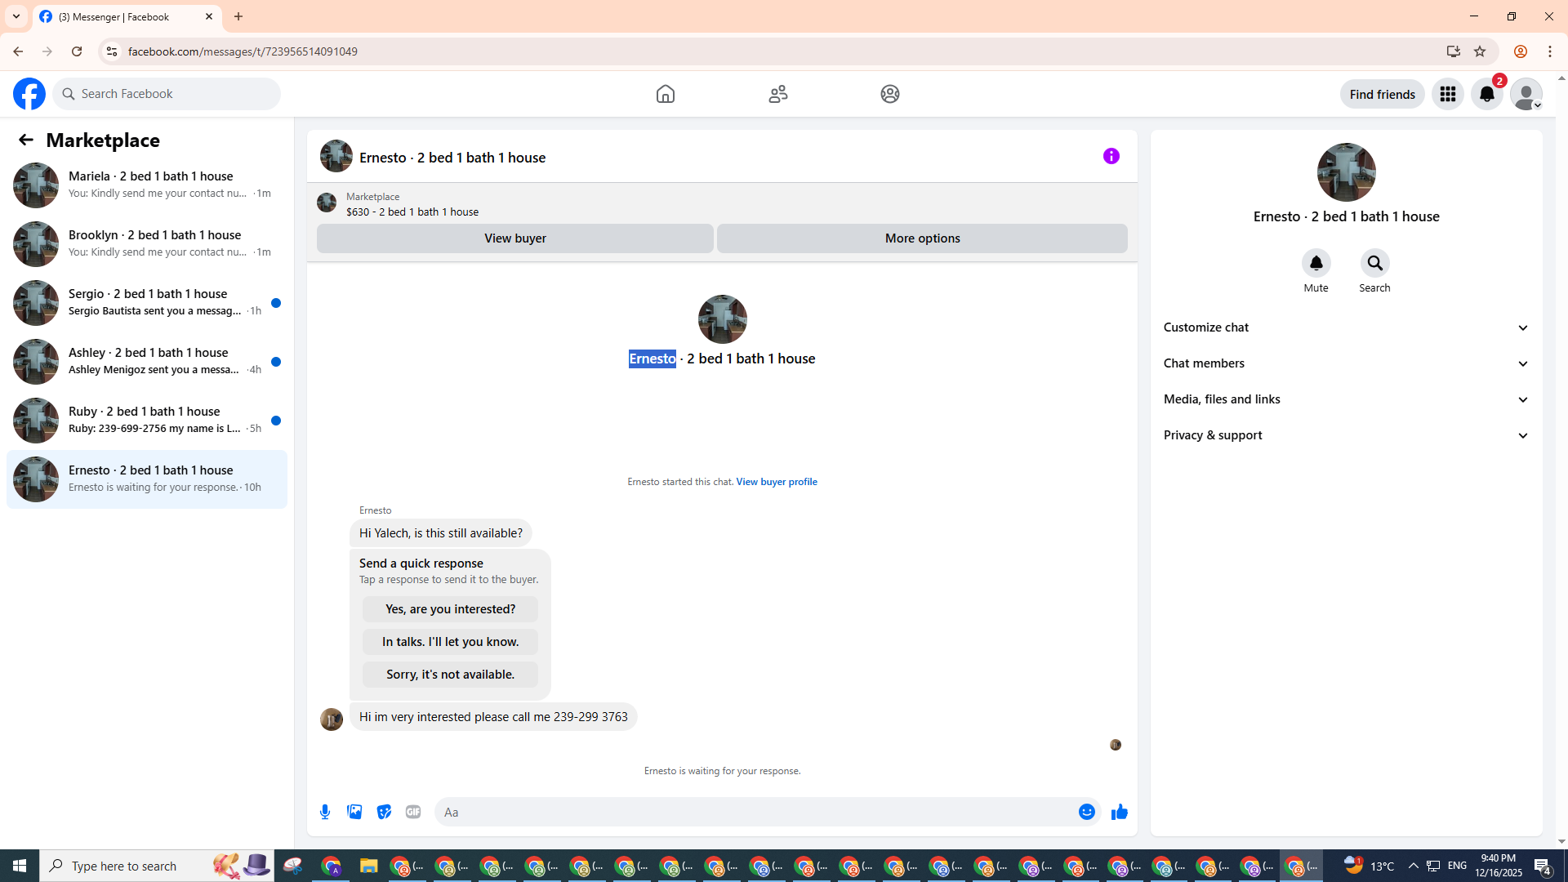Click the View buyer button

point(515,238)
